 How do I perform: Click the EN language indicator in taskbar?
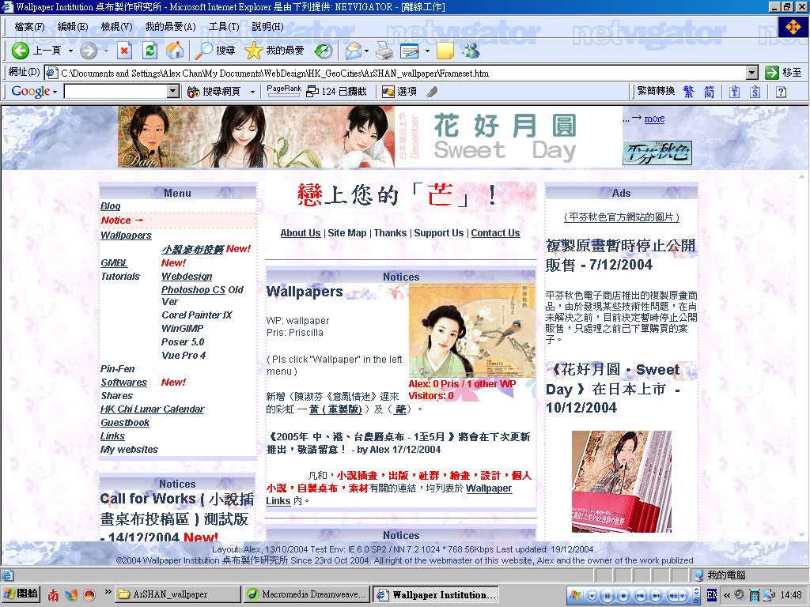point(712,595)
